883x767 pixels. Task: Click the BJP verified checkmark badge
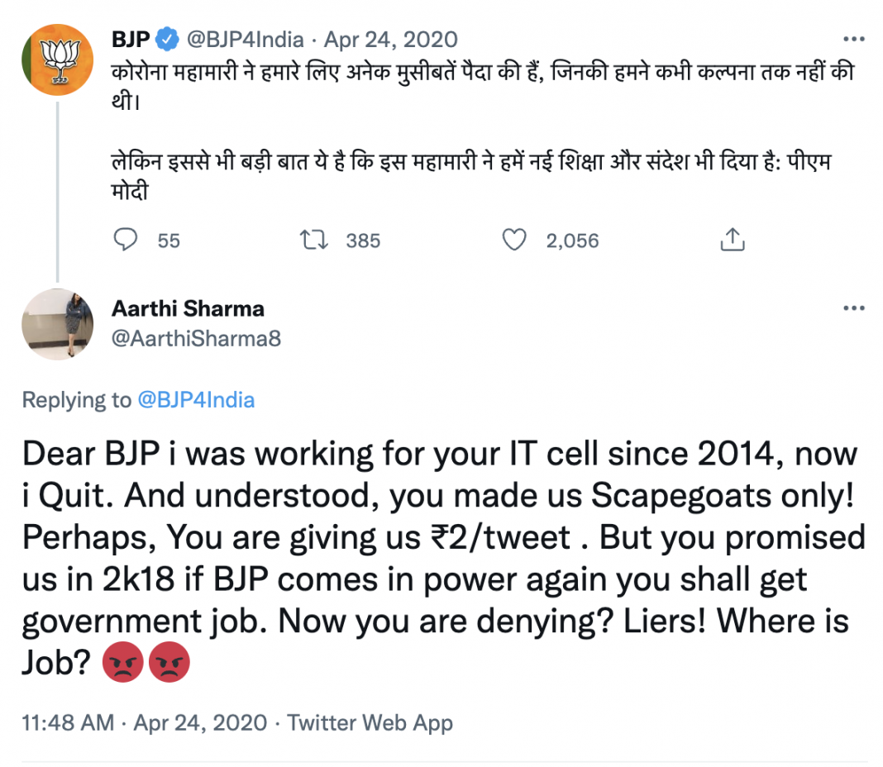(x=169, y=39)
